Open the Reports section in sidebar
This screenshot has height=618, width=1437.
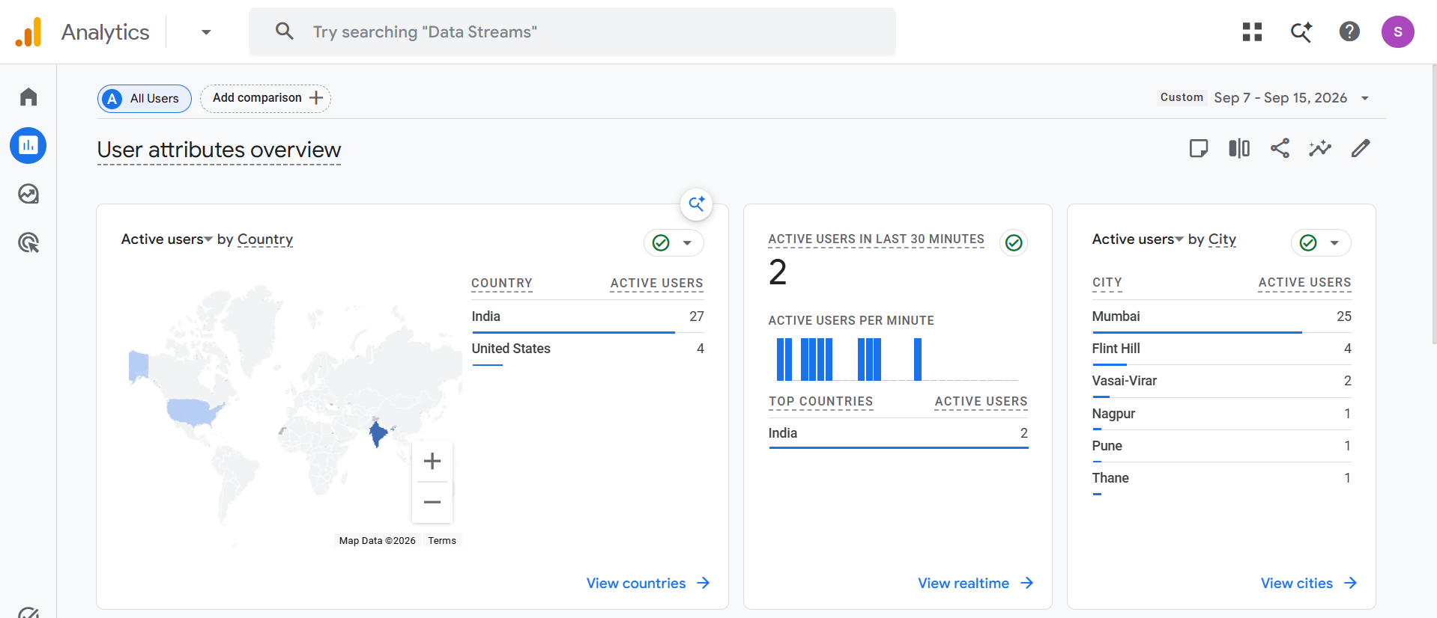point(28,145)
